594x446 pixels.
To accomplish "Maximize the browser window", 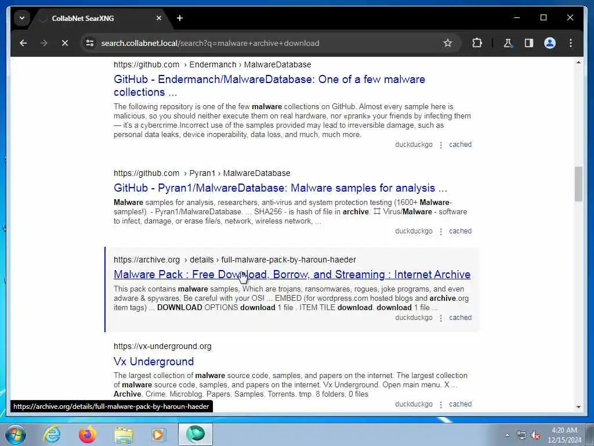I will point(543,17).
